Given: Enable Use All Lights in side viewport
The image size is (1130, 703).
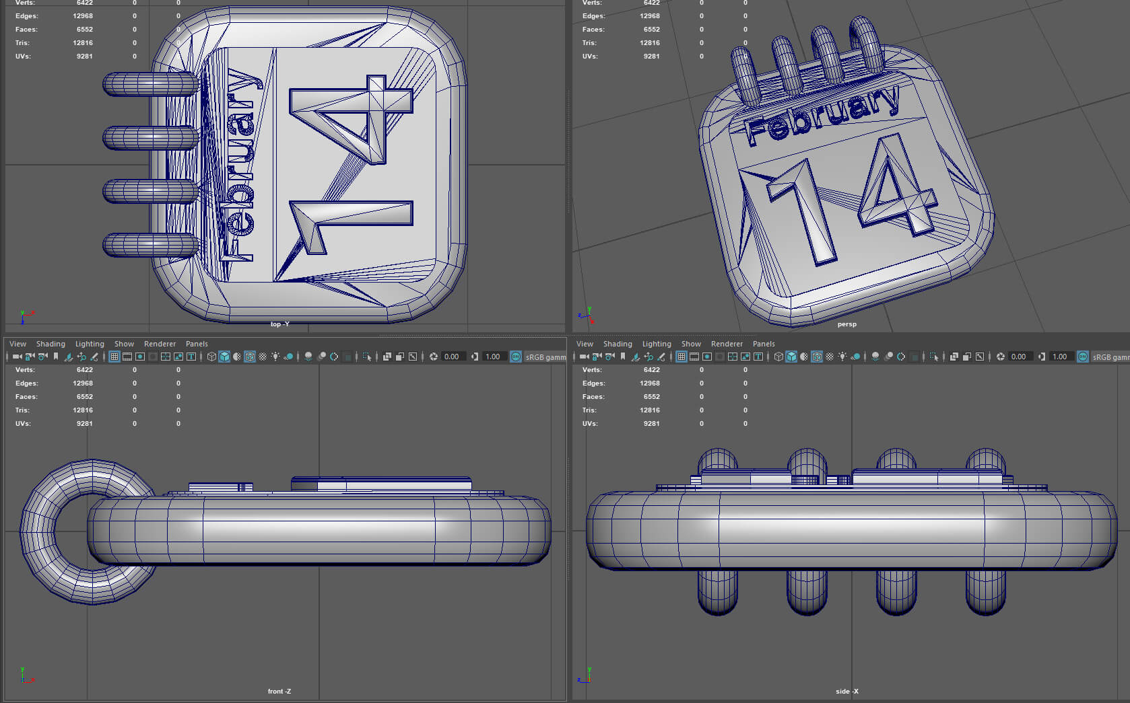Looking at the screenshot, I should click(842, 357).
